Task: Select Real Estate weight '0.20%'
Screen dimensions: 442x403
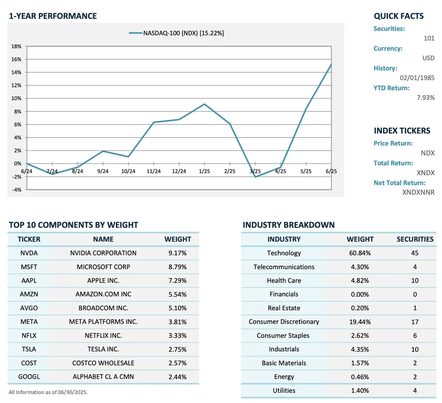Action: [x=360, y=308]
